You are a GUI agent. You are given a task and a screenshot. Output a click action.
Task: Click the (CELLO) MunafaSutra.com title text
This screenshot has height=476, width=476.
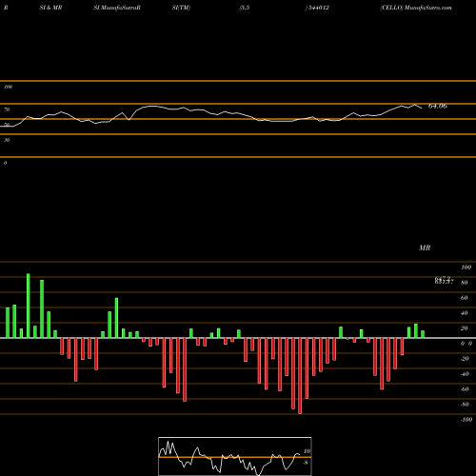pos(416,8)
